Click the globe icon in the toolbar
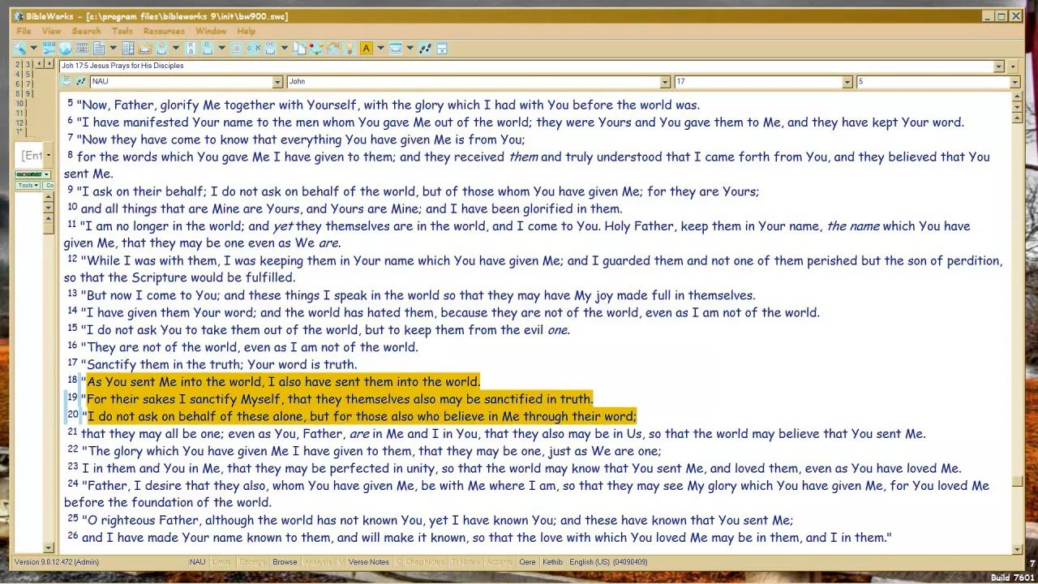Viewport: 1038px width, 584px height. coord(65,48)
